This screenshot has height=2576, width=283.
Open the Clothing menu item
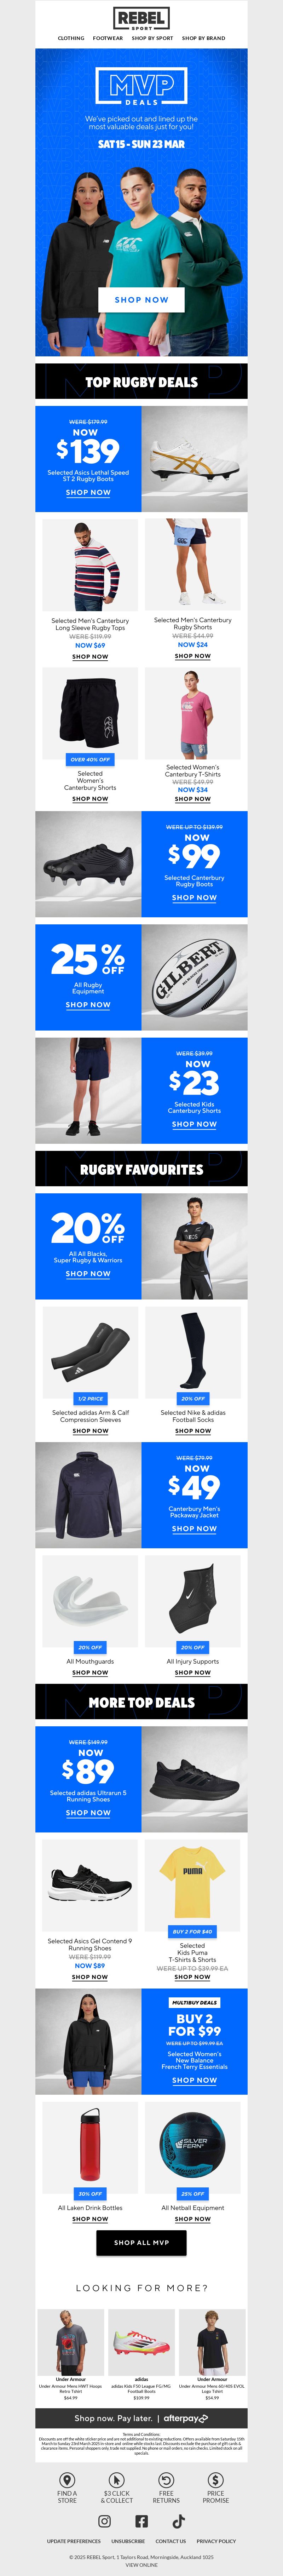coord(71,38)
